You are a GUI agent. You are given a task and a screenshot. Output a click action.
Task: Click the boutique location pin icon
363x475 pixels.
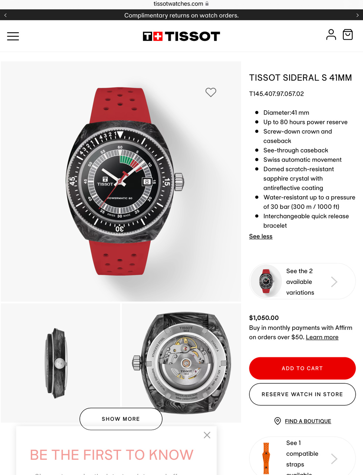tap(278, 421)
